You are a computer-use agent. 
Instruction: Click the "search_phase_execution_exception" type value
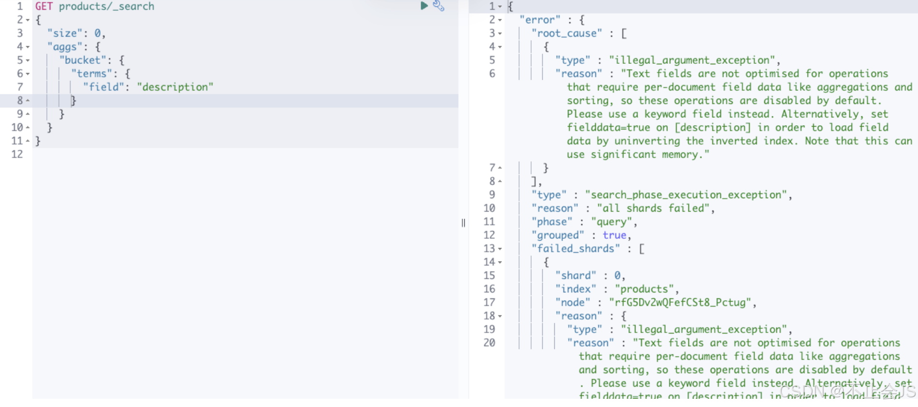click(x=686, y=195)
